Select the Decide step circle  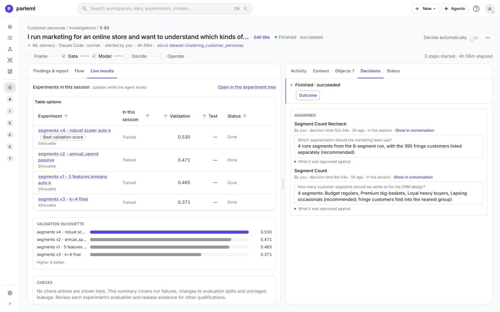pyautogui.click(x=127, y=56)
